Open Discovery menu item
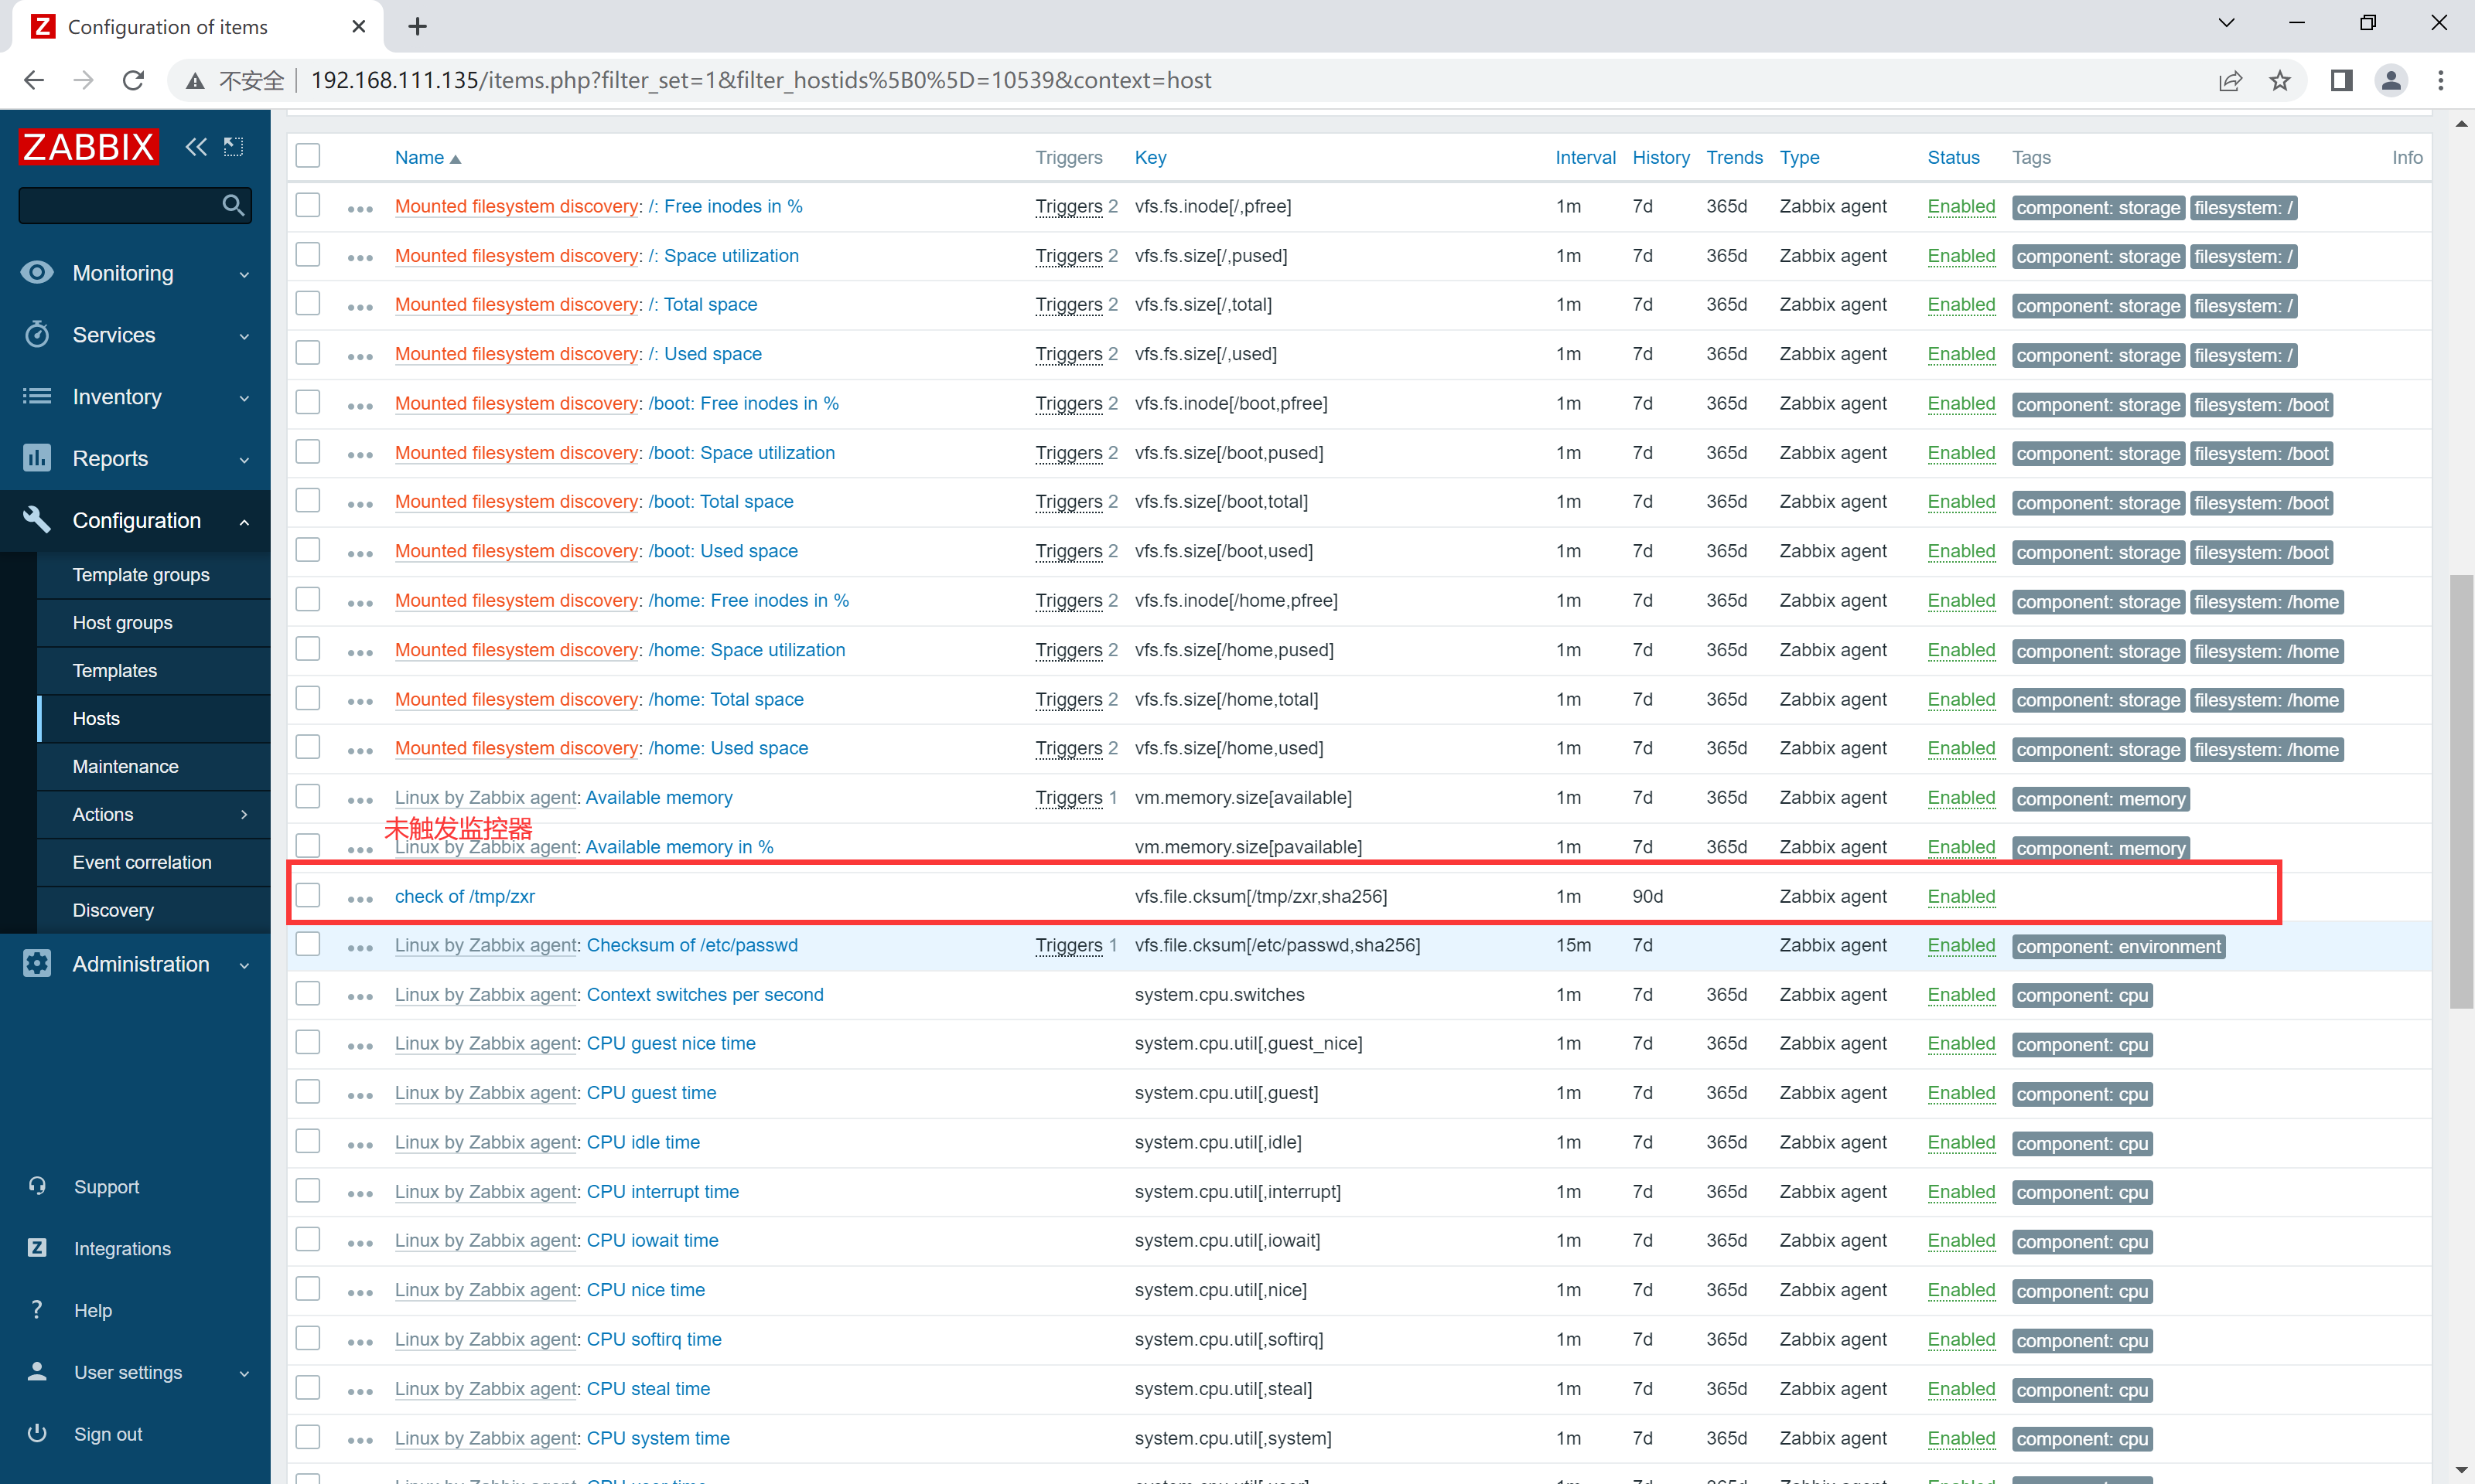Image resolution: width=2475 pixels, height=1484 pixels. tap(113, 910)
